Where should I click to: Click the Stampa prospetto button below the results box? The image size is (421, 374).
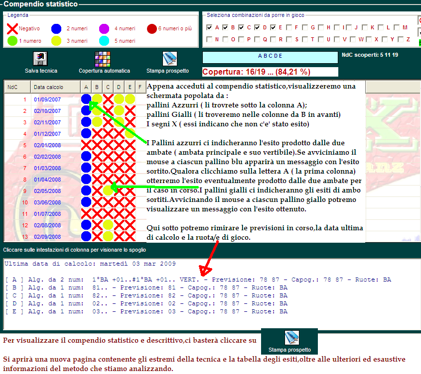pyautogui.click(x=289, y=342)
